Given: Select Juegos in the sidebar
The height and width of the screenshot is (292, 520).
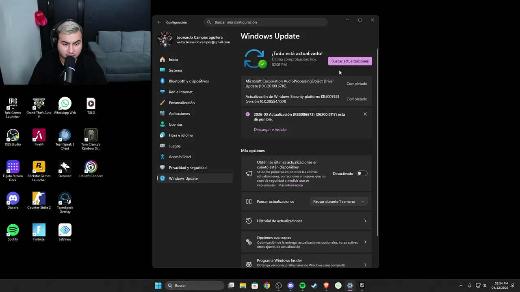Looking at the screenshot, I should click(195, 146).
